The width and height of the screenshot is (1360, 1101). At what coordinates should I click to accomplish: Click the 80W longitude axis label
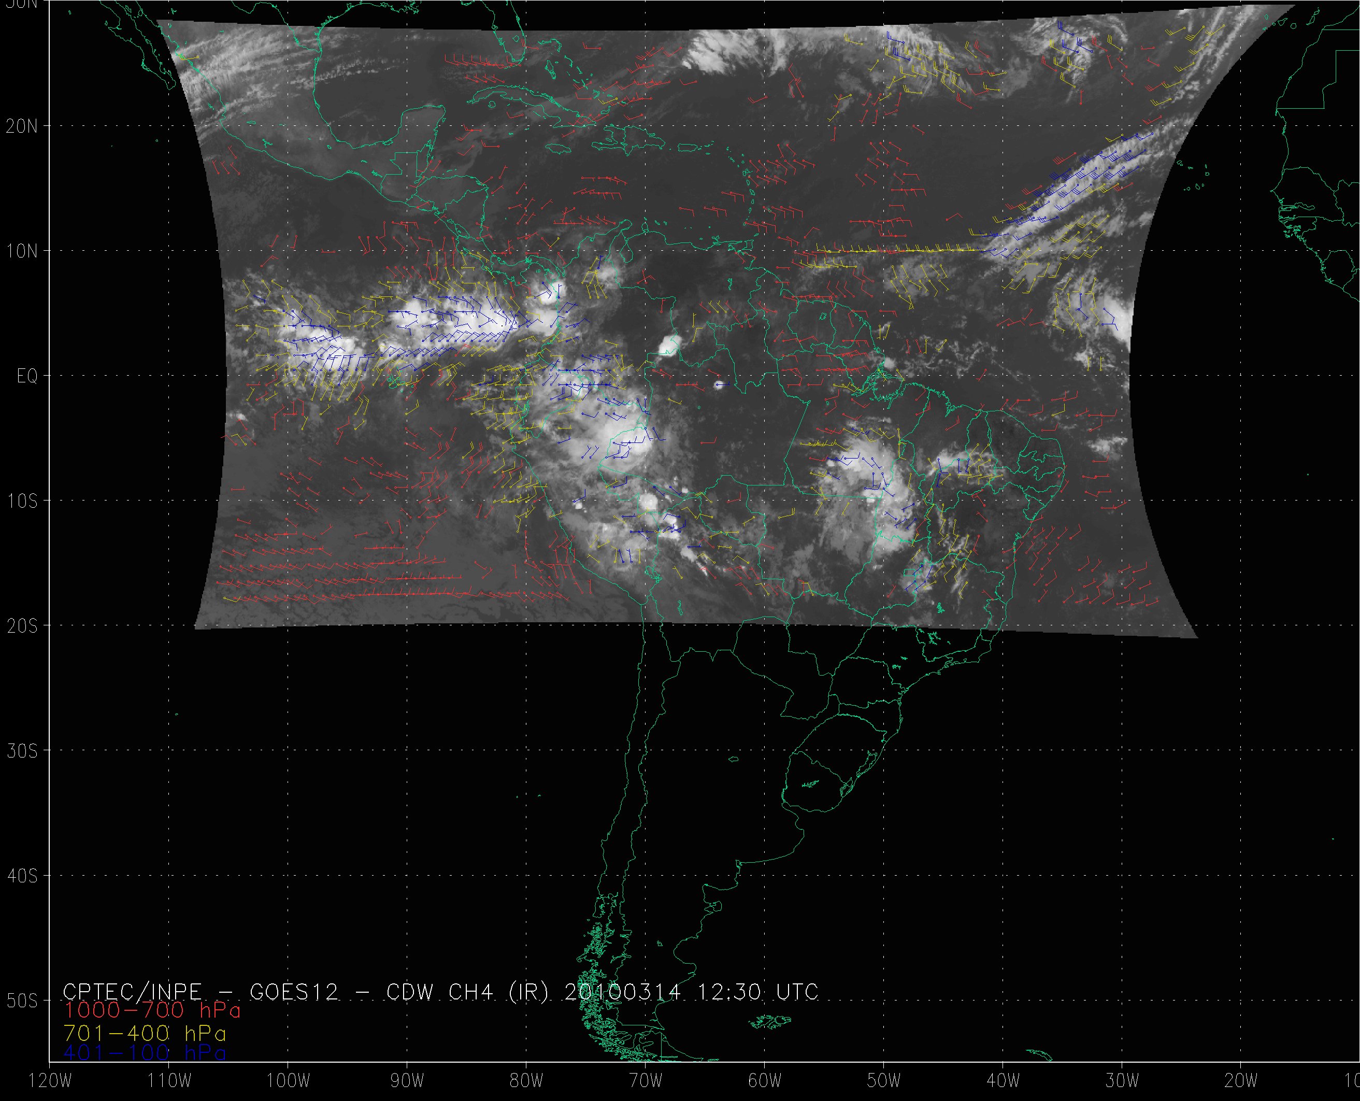[526, 1081]
